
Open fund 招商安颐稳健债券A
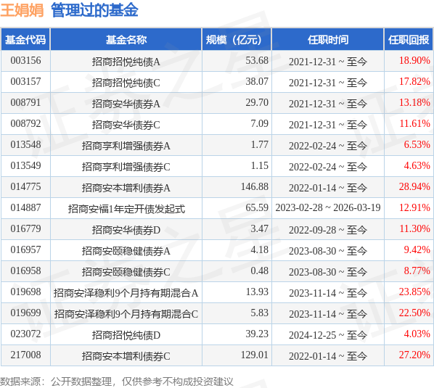[126, 251]
